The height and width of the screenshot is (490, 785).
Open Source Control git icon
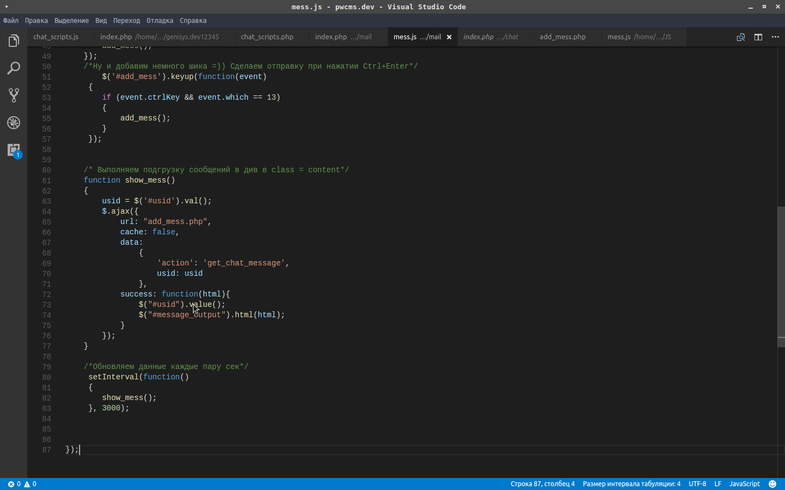coord(14,95)
